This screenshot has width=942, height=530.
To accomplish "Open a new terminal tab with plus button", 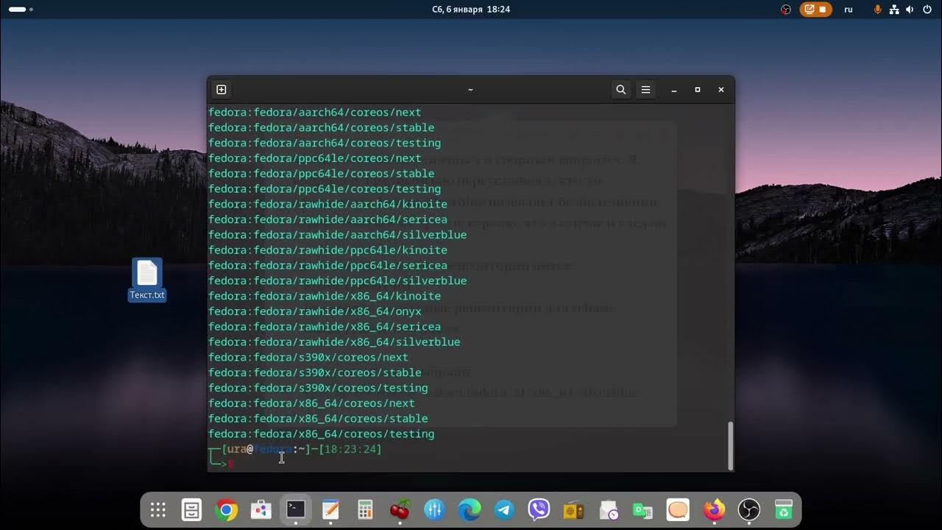I will pyautogui.click(x=222, y=90).
